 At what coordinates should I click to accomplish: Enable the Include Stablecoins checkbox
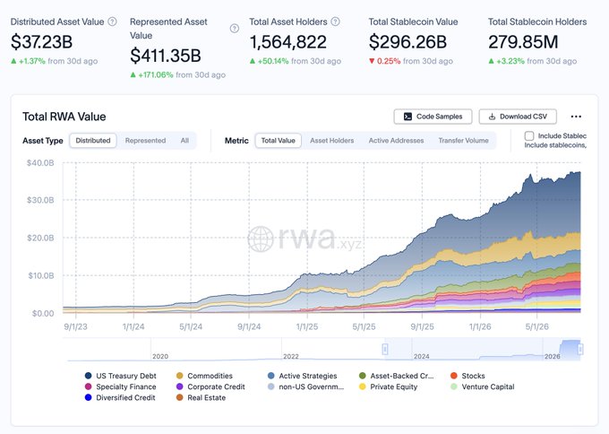pos(529,136)
